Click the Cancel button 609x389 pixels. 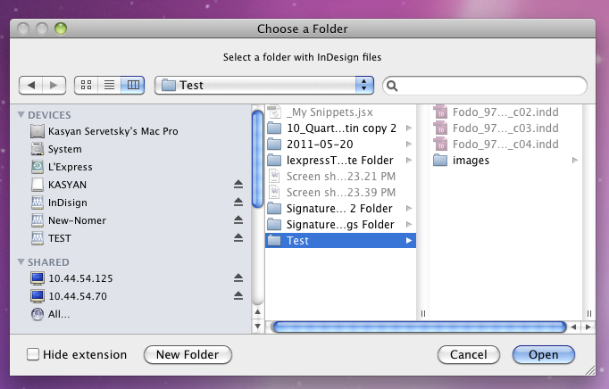point(469,354)
